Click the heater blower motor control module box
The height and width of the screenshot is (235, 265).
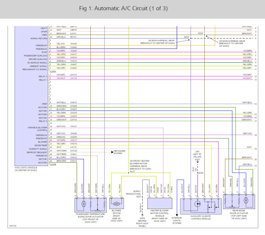[x=160, y=203]
